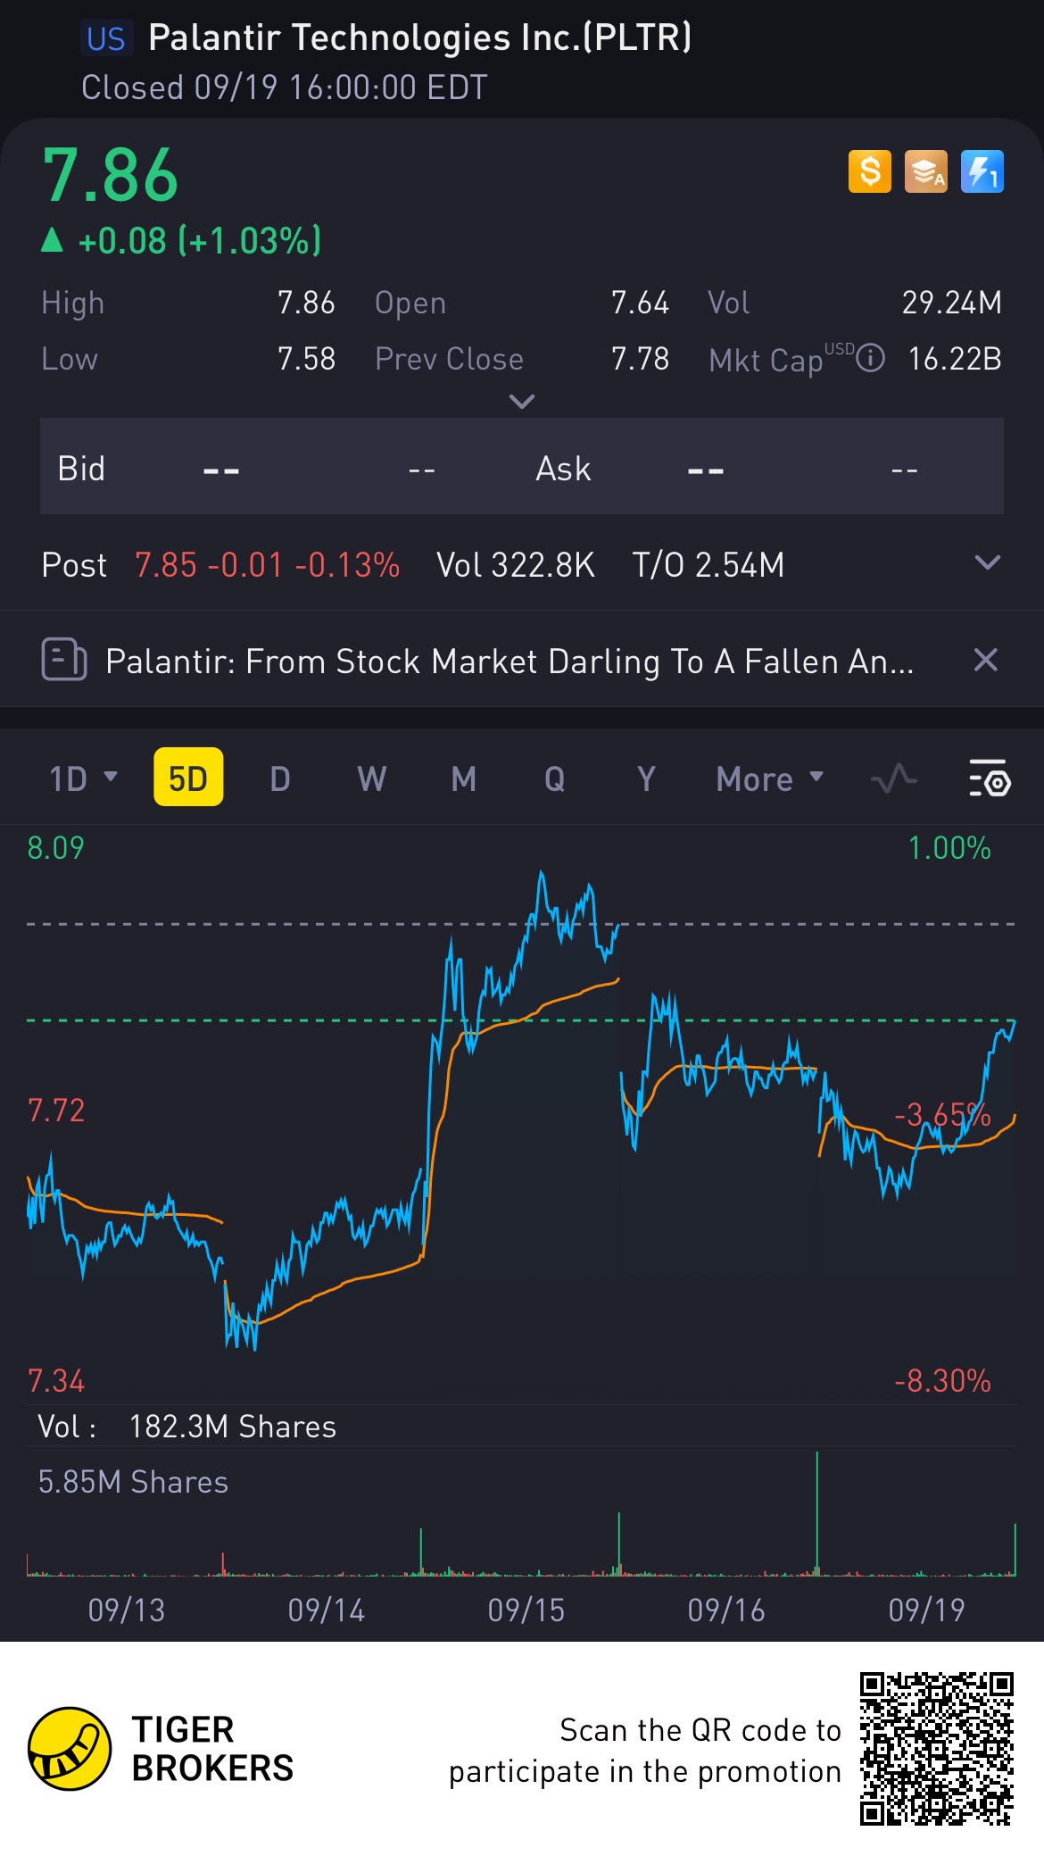Tap the orange dollar sign badge icon
The image size is (1044, 1856).
click(x=869, y=171)
